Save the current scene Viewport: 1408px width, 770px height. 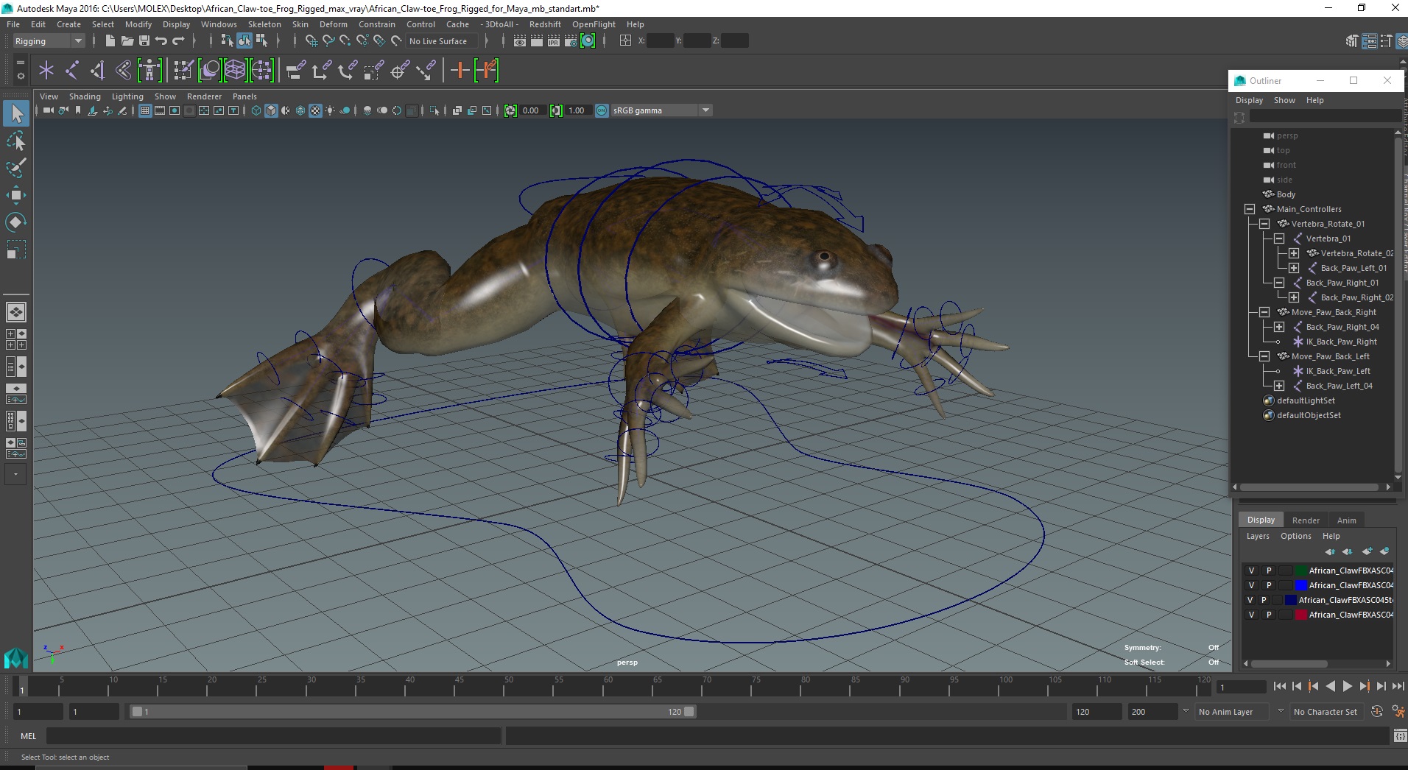[x=144, y=41]
